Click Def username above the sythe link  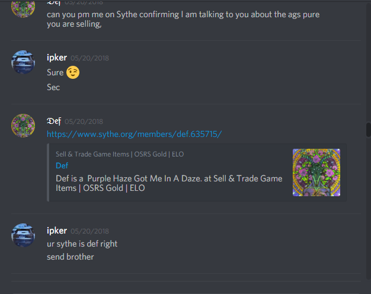pyautogui.click(x=54, y=121)
